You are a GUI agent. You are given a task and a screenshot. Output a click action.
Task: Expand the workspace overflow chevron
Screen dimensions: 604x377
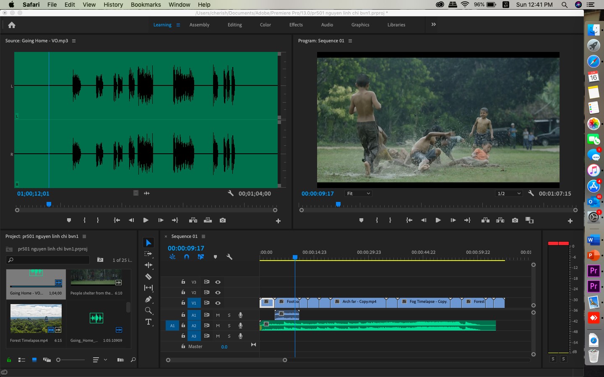[434, 25]
